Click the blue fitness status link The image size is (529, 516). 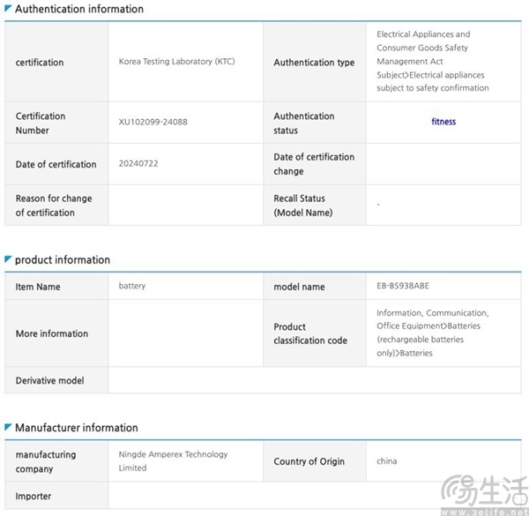(x=443, y=122)
